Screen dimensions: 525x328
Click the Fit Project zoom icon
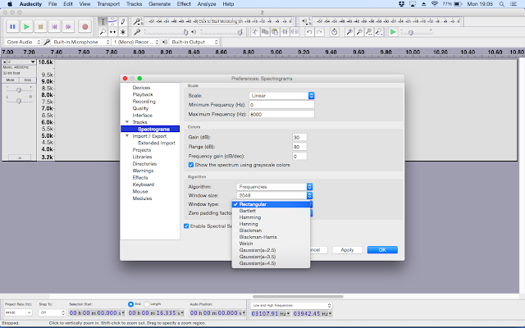379,32
